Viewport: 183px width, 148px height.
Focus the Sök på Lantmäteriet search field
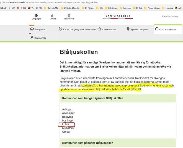(x=171, y=16)
